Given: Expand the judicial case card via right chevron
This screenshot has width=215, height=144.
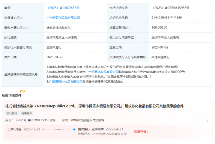Looking at the screenshot, I should (207, 121).
